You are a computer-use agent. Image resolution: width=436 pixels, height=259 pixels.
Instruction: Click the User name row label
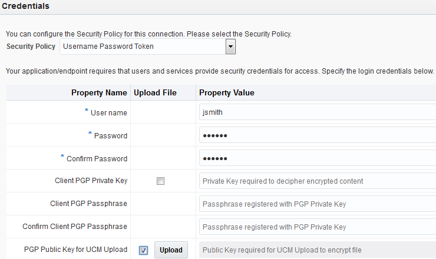109,113
